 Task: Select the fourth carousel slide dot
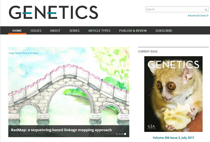pyautogui.click(x=125, y=134)
